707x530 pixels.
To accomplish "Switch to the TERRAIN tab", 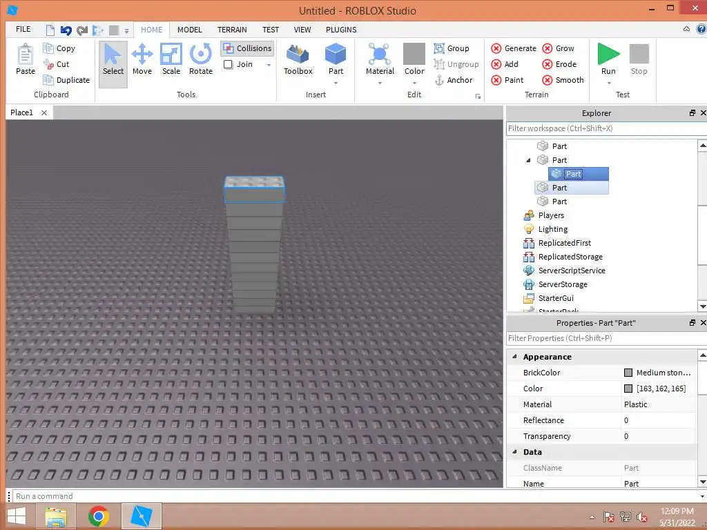I will [232, 30].
